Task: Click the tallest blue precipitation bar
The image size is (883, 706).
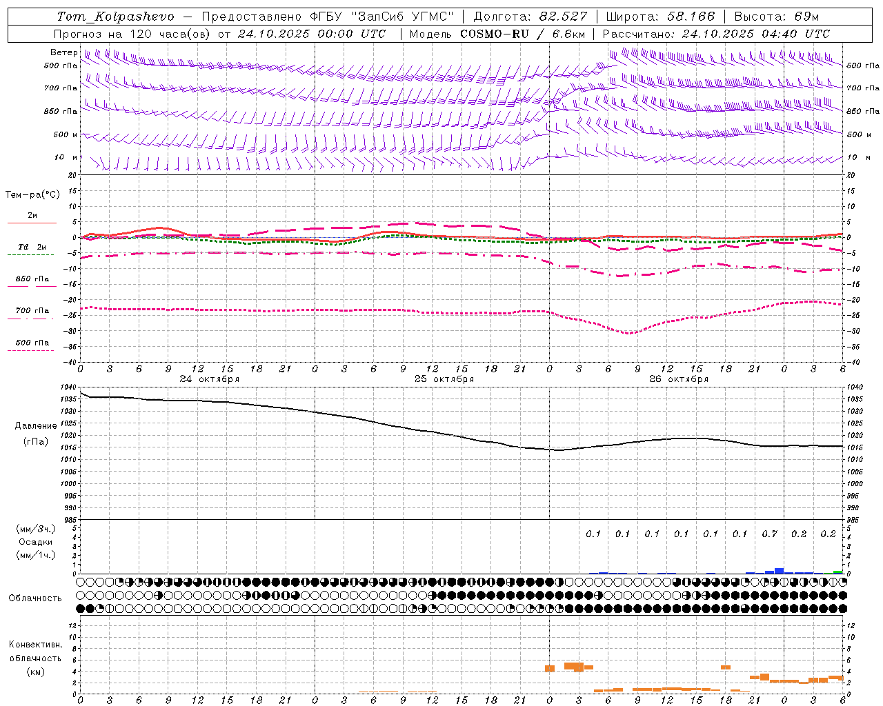Action: click(780, 571)
